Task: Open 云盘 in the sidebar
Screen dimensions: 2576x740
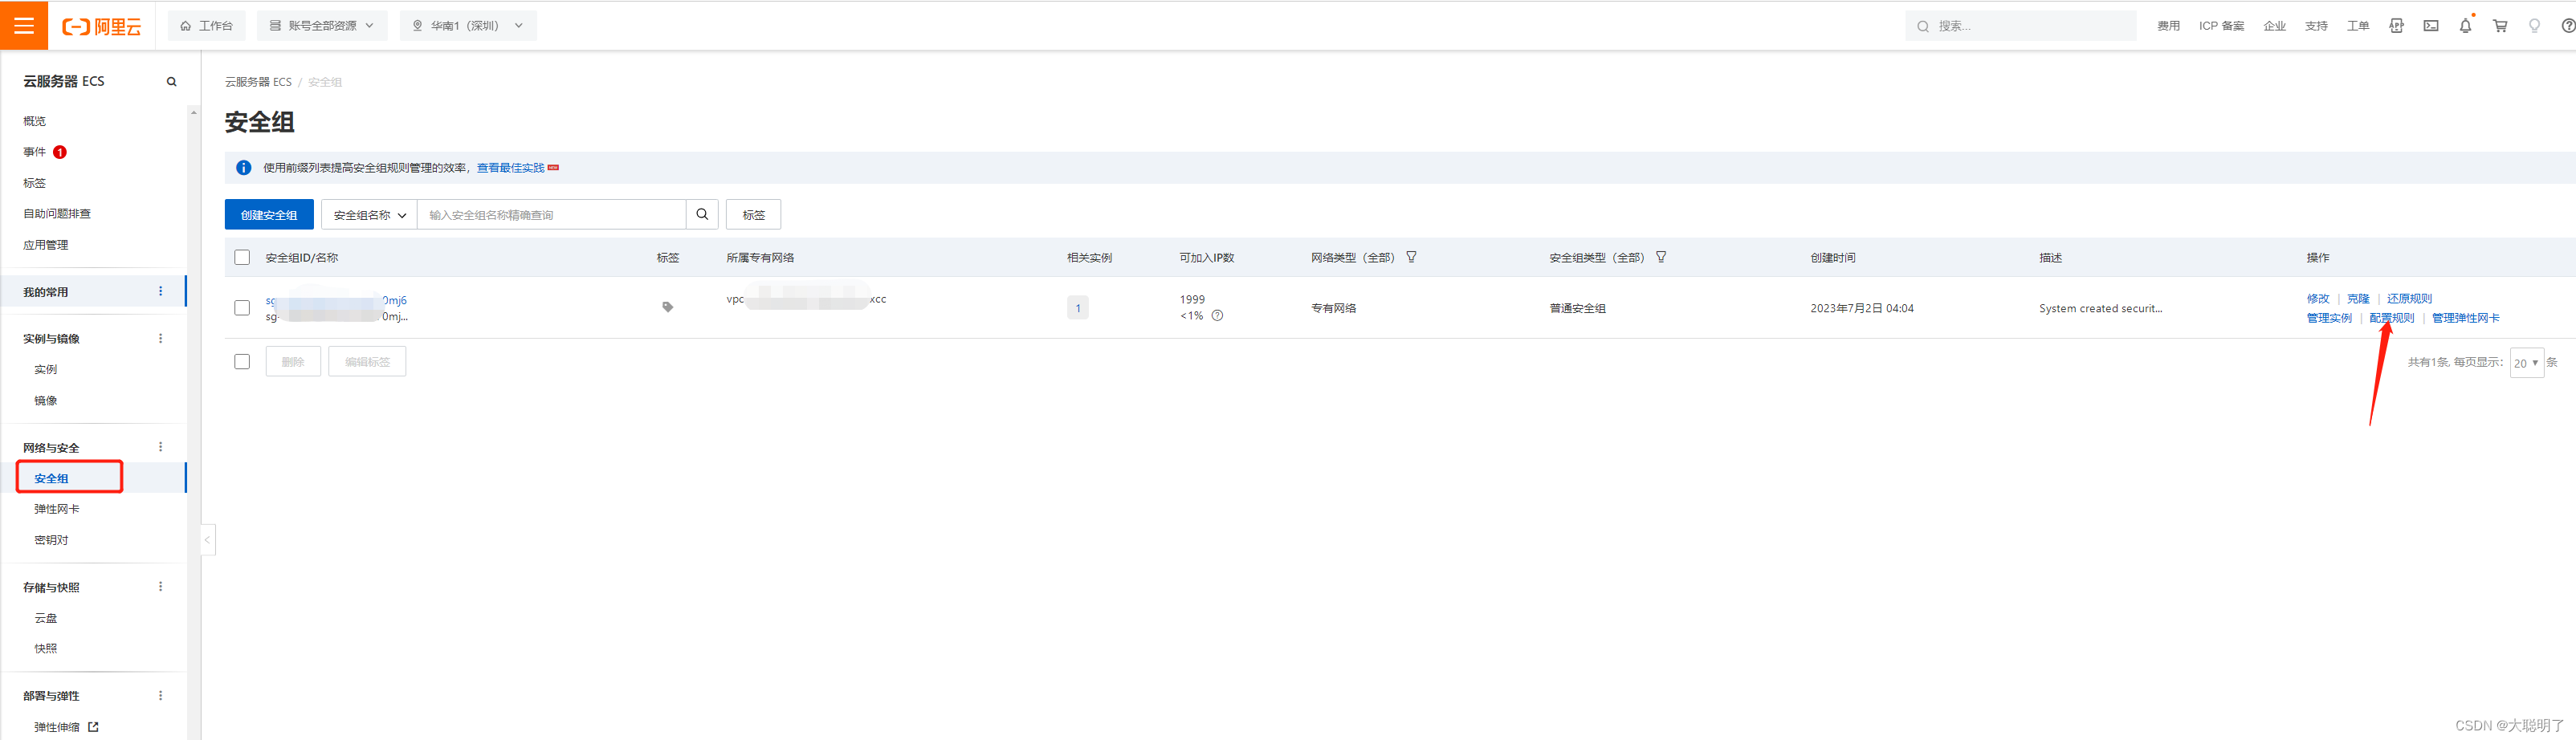Action: pos(46,618)
